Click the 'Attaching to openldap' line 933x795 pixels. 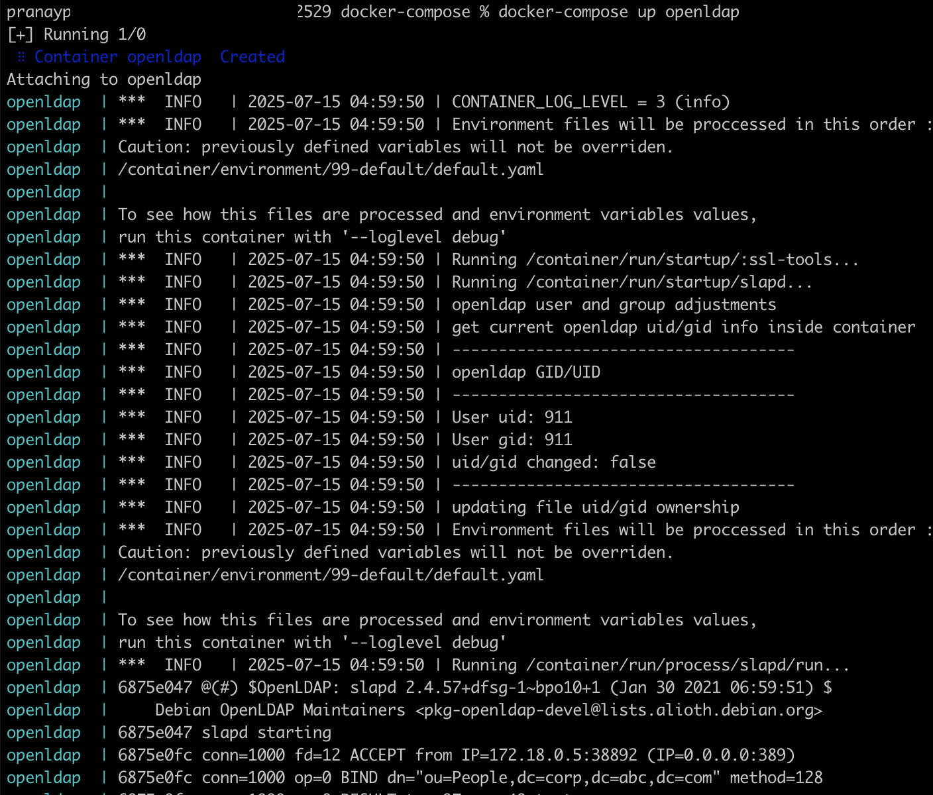[x=104, y=79]
